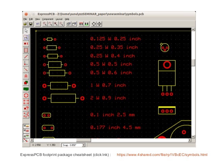The height and width of the screenshot is (161, 215).
Task: Click the '0.25 W 0.35 inch' label
Action: [x=114, y=47]
